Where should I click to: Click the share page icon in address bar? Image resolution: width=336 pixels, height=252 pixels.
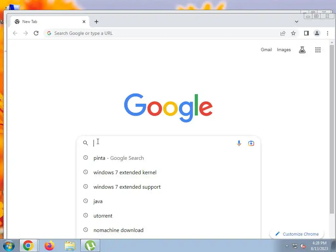point(283,33)
